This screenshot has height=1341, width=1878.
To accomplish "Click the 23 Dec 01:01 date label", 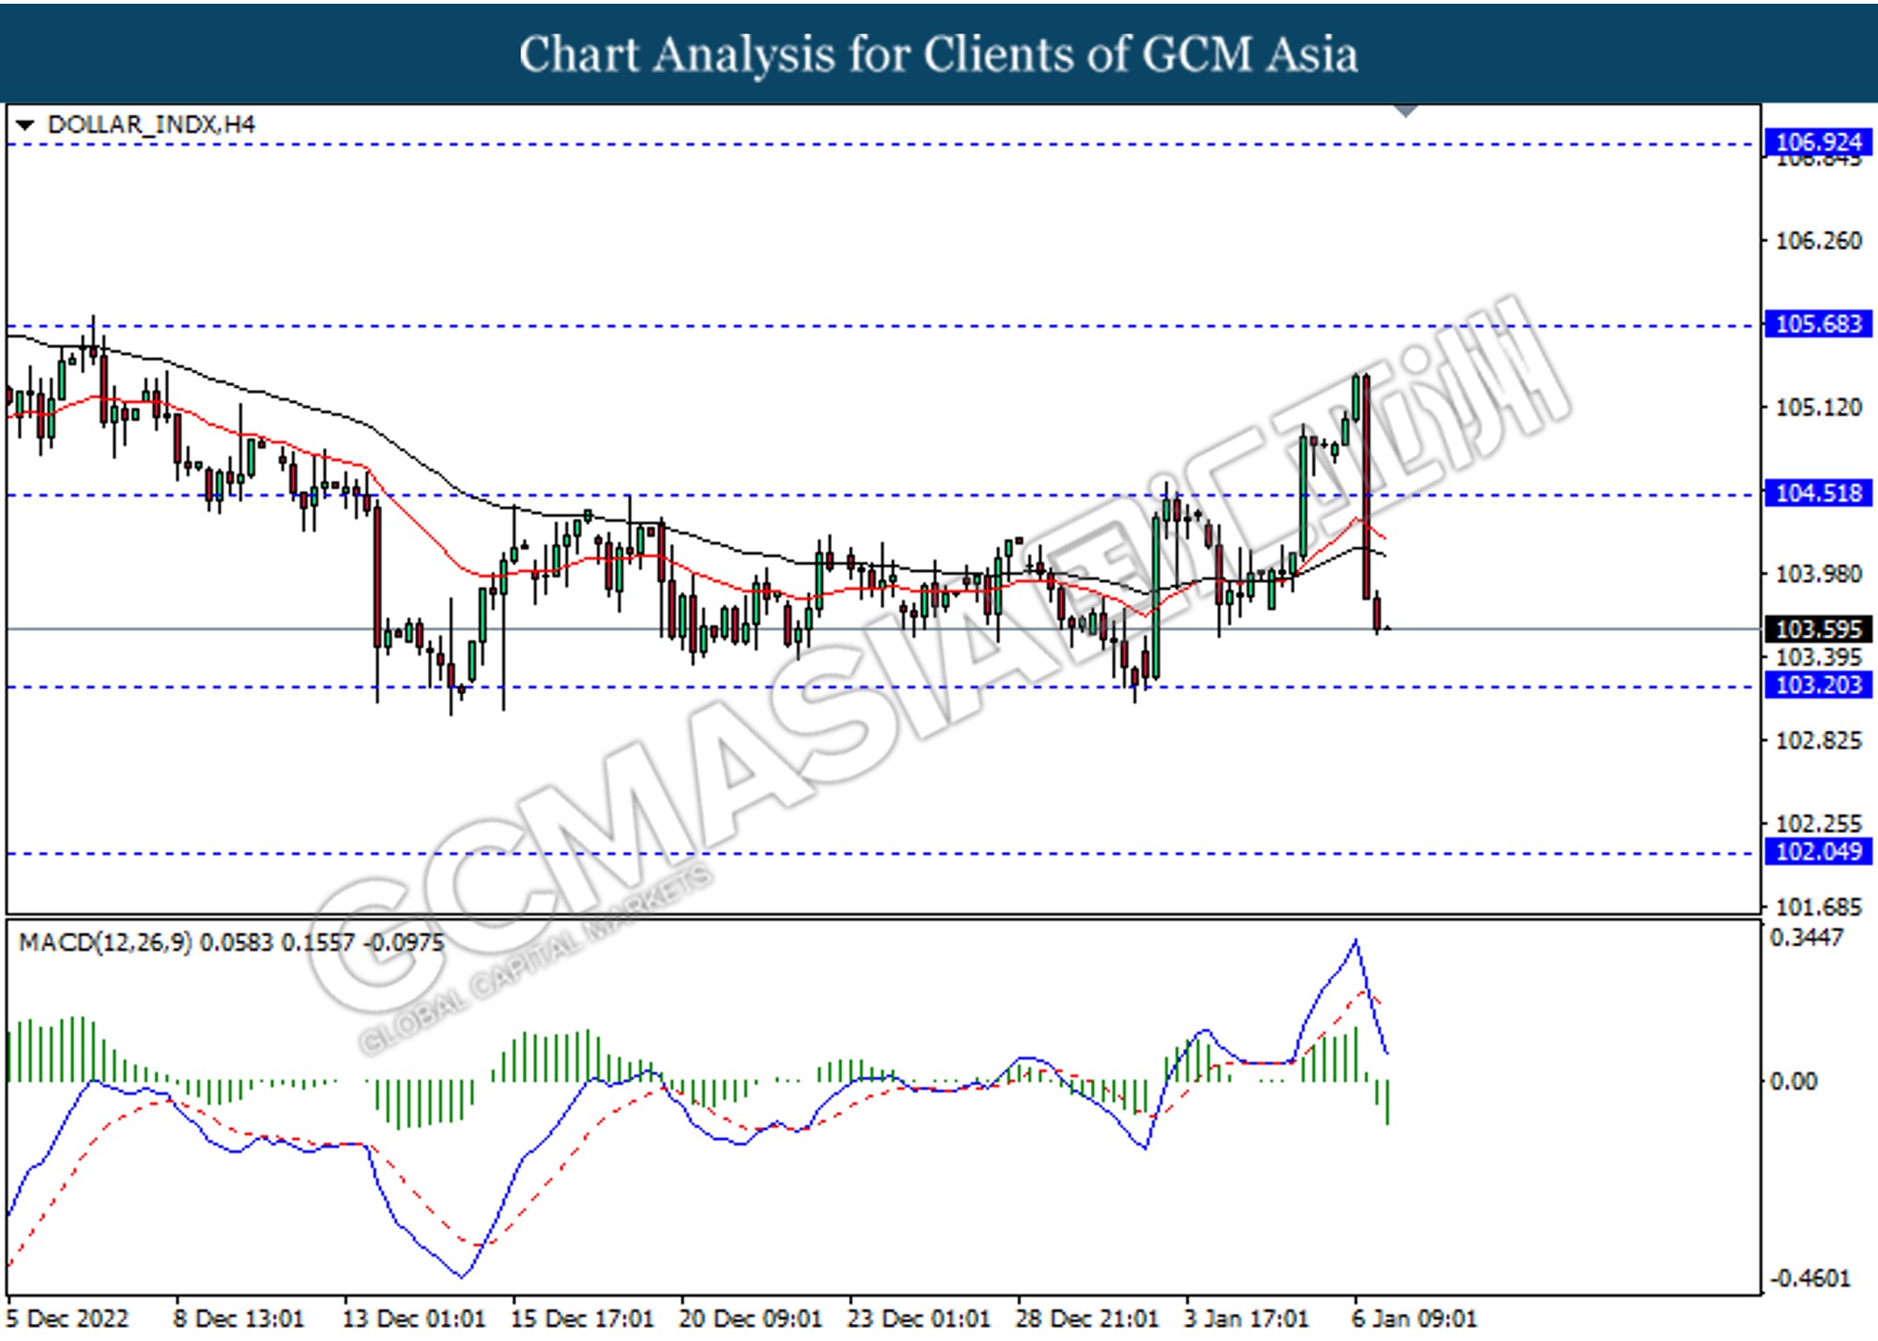I will click(x=918, y=1318).
